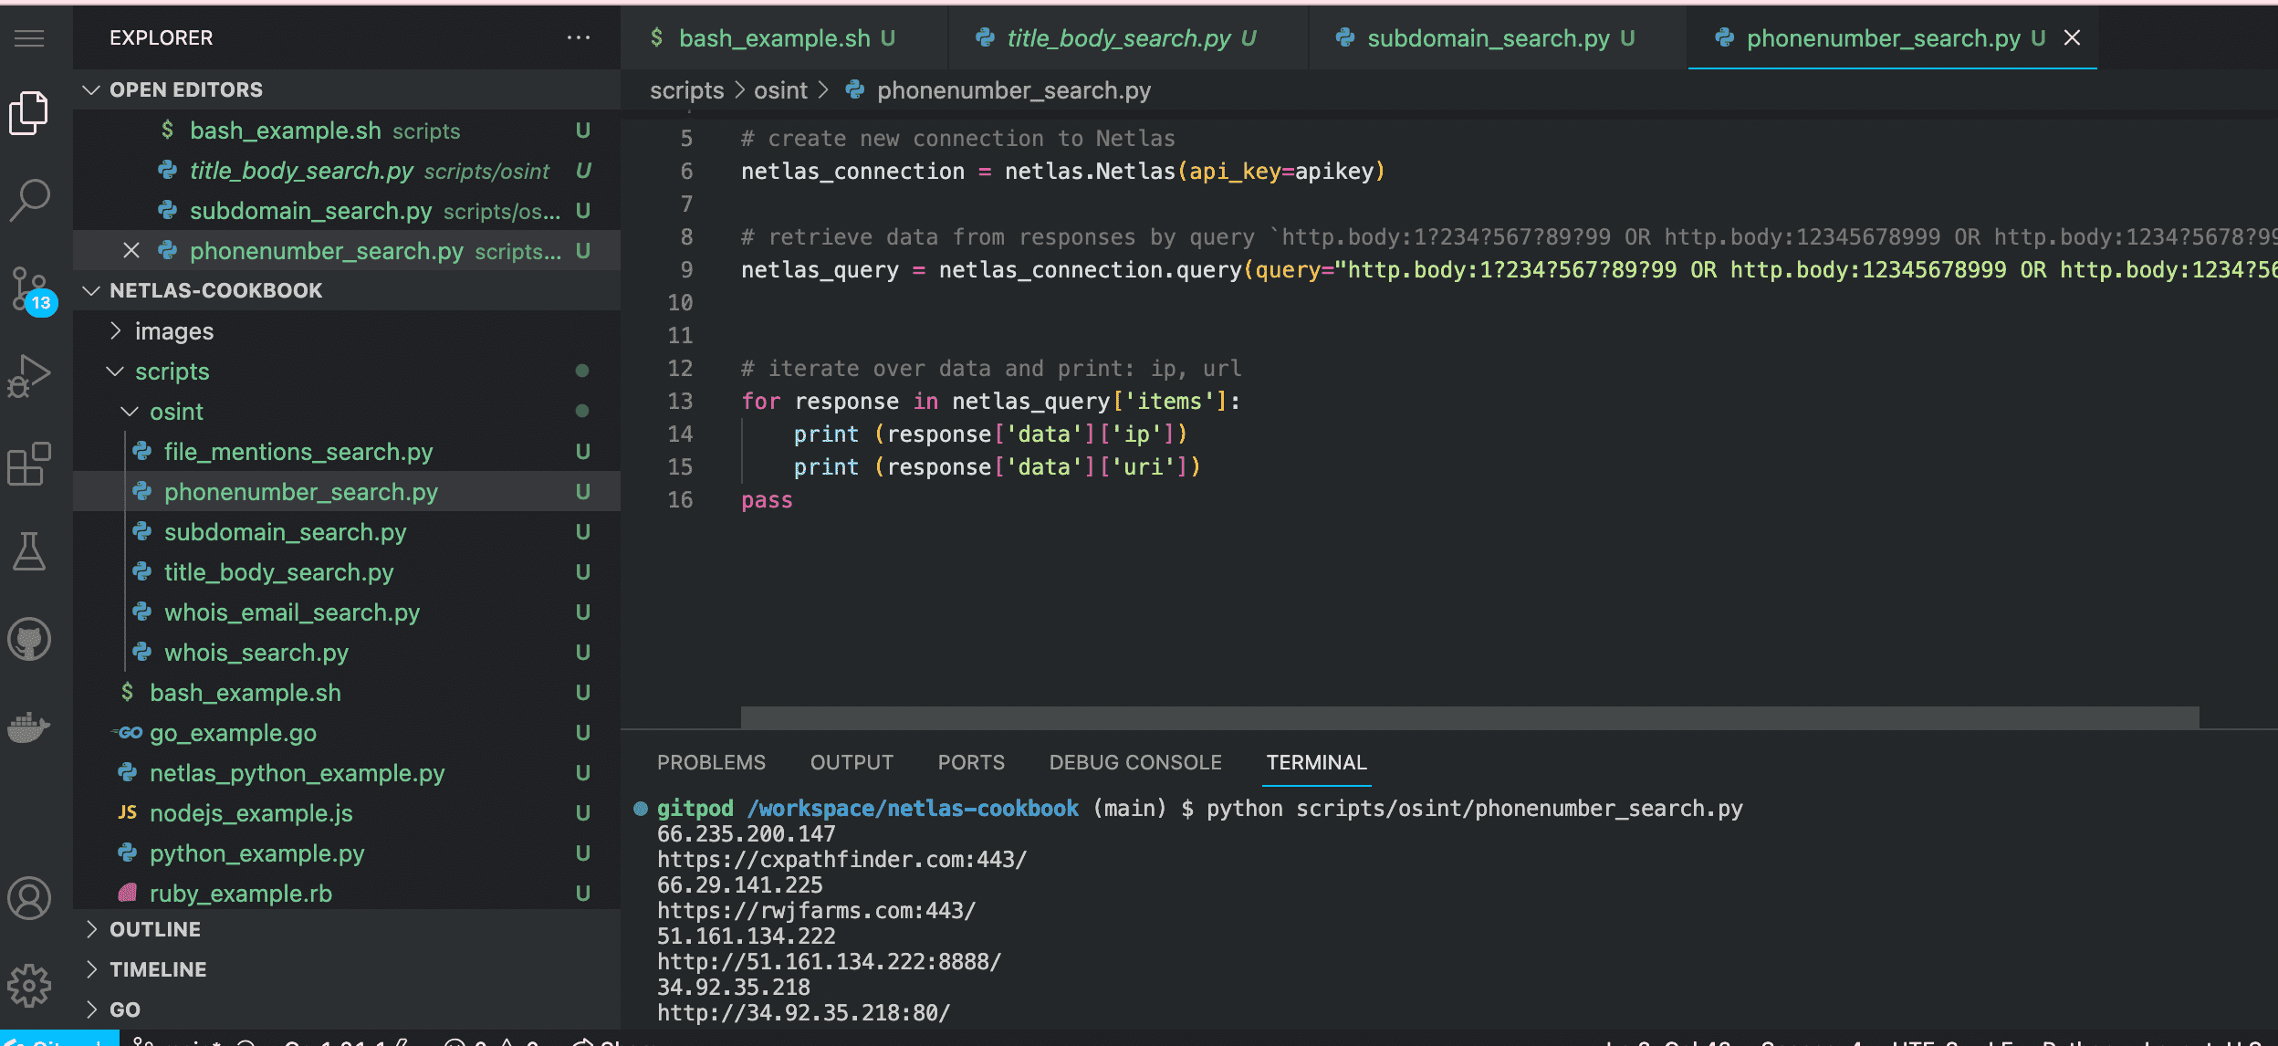2278x1046 pixels.
Task: Open Manage settings gear icon
Action: tap(29, 986)
